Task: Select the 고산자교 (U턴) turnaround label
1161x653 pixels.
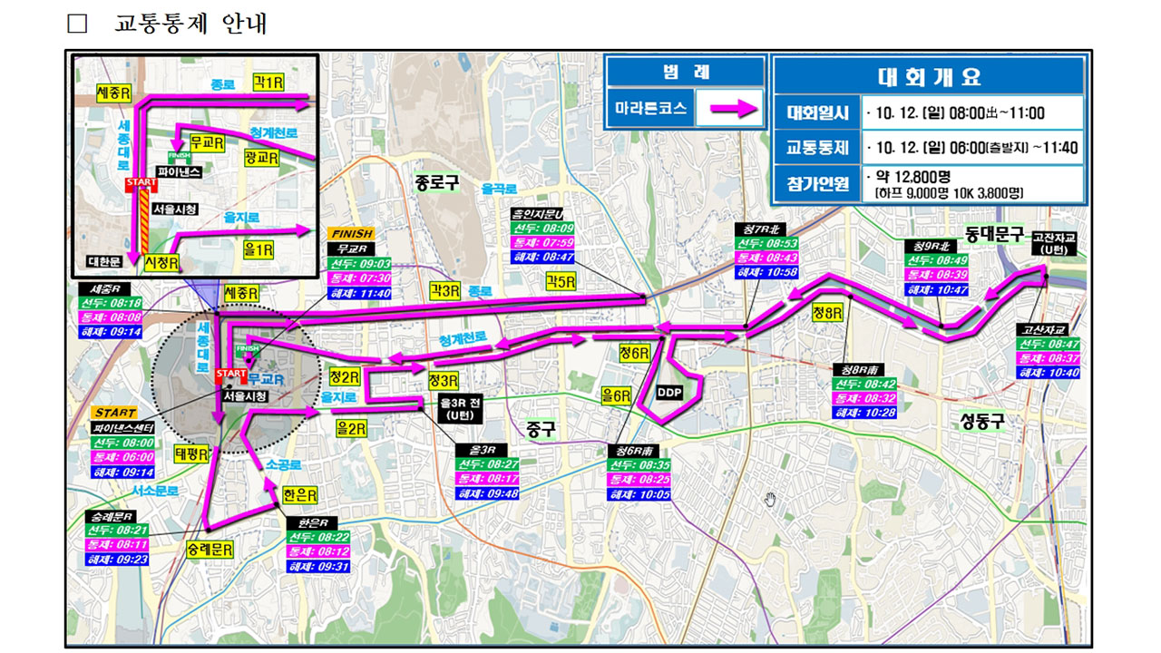Action: pyautogui.click(x=1052, y=243)
